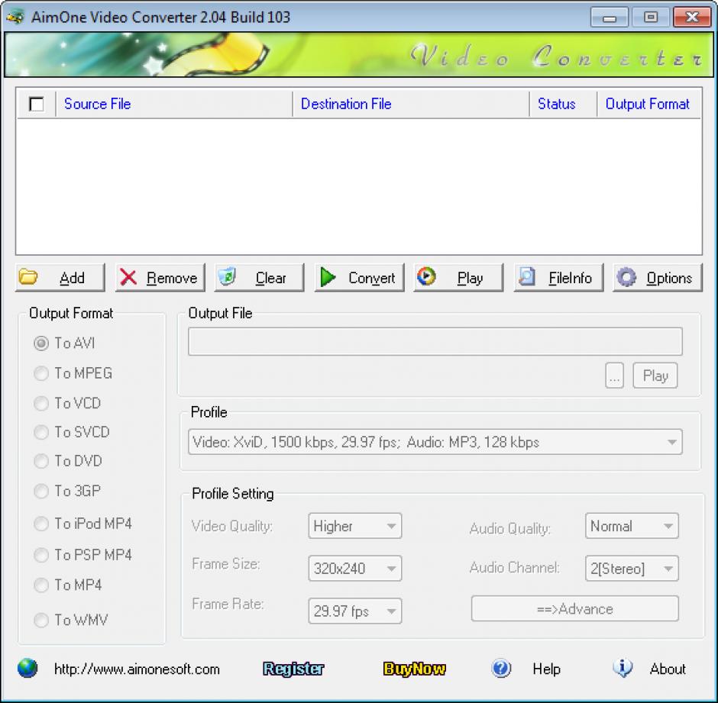Click the empty file list area
This screenshot has height=703, width=718.
coord(359,186)
